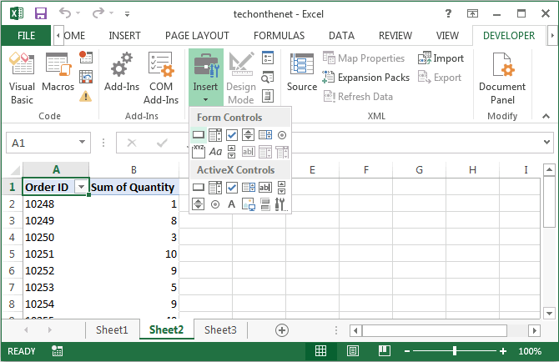Switch to the DATA tab

[341, 36]
